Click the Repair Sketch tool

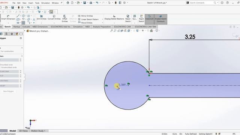tap(128, 18)
